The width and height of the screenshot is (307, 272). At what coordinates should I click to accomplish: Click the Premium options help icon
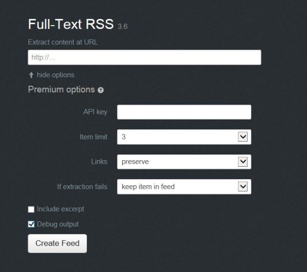point(101,90)
